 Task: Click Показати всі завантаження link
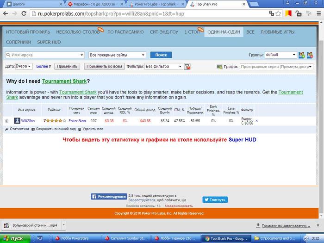(286, 226)
